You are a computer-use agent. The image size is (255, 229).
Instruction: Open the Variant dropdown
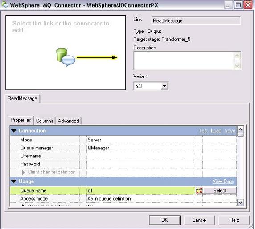(165, 86)
